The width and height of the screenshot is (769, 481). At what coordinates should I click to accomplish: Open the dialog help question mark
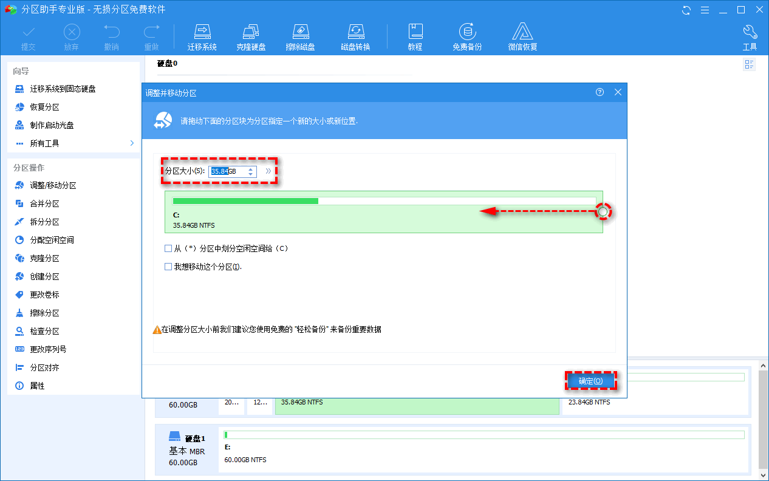coord(600,92)
